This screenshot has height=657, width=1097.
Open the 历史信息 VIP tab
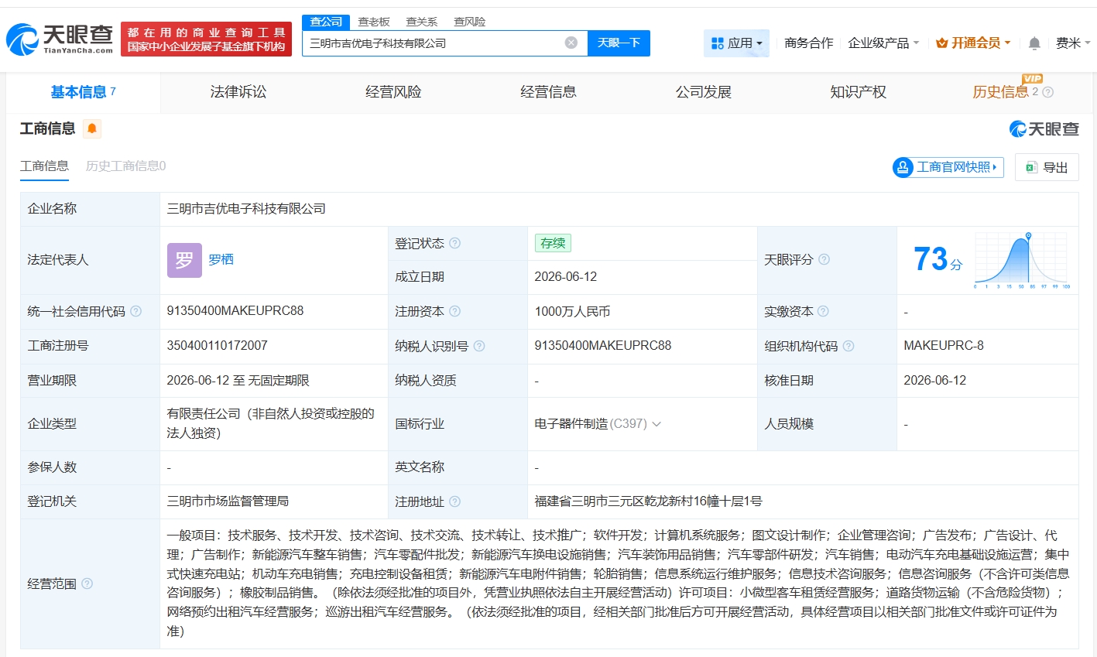point(1000,92)
